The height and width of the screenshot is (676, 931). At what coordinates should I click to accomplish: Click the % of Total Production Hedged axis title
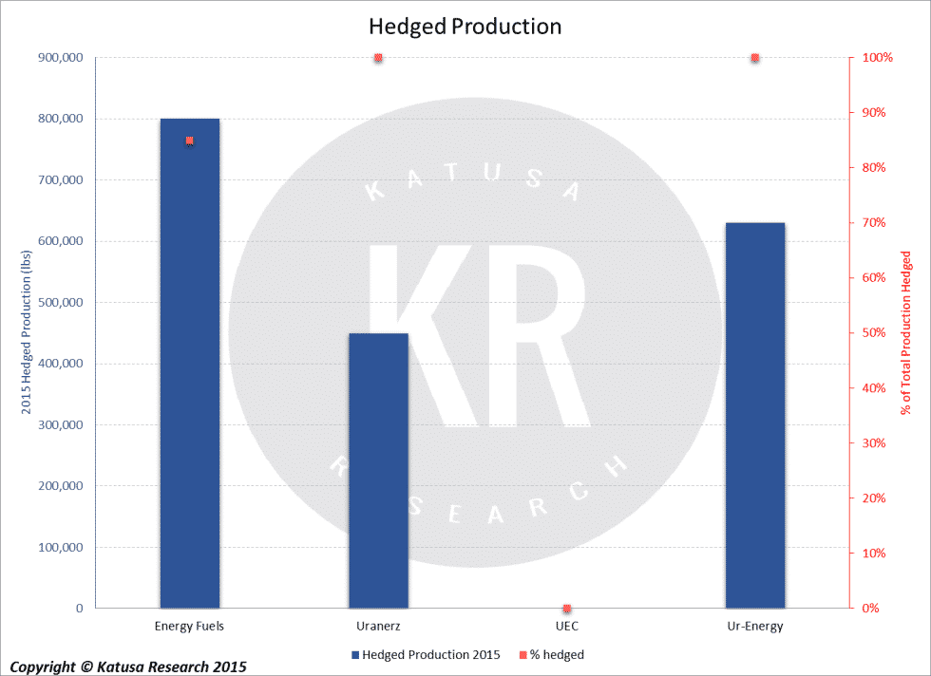(906, 332)
